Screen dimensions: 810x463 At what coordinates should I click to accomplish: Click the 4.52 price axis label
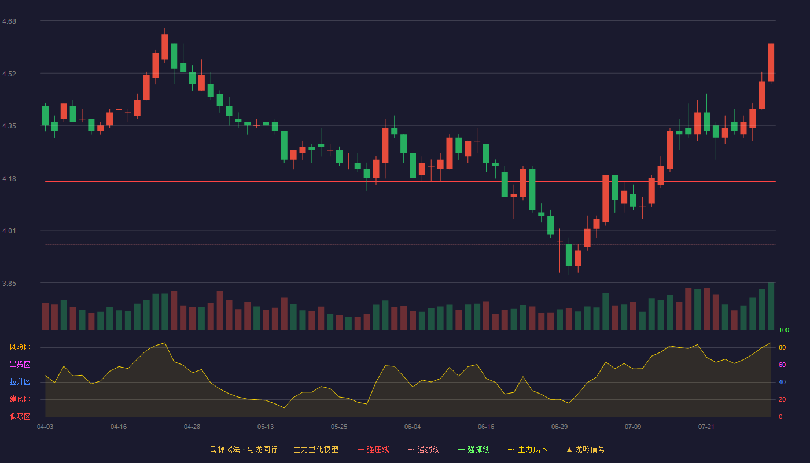coord(9,74)
